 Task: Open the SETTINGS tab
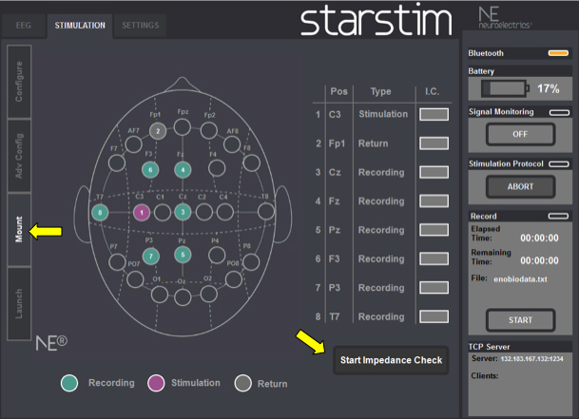click(139, 26)
